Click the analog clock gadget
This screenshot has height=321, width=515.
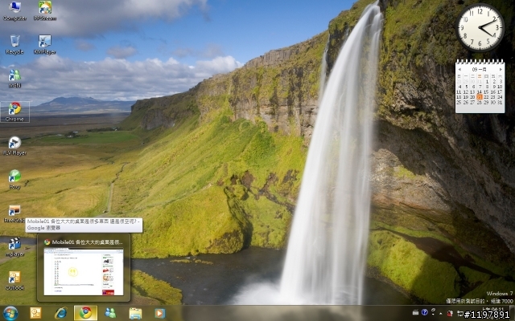(480, 27)
